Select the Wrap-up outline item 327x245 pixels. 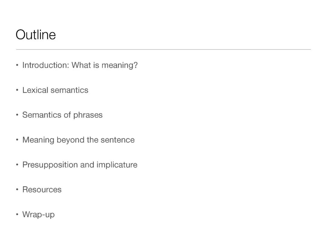click(x=38, y=215)
